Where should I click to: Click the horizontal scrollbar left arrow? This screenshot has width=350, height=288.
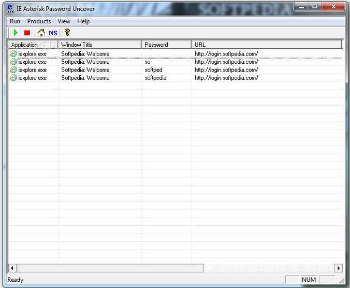[12, 268]
